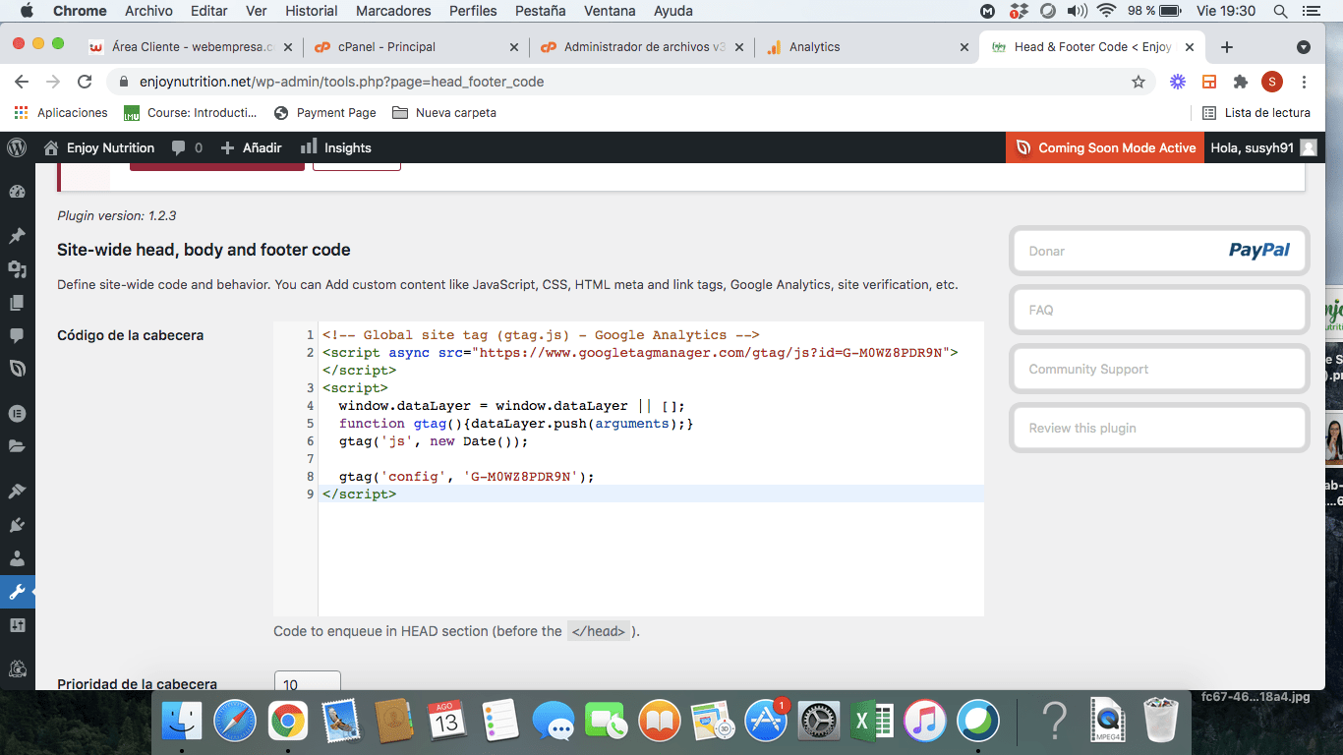Close the Head & Footer Code tab
This screenshot has width=1343, height=755.
[1190, 47]
